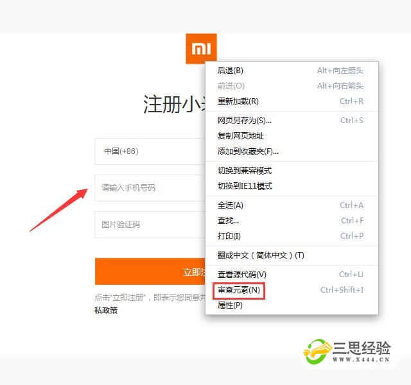Viewport: 411px width, 385px height.
Task: Click 网页另存为(S)... menu entry
Action: point(245,121)
